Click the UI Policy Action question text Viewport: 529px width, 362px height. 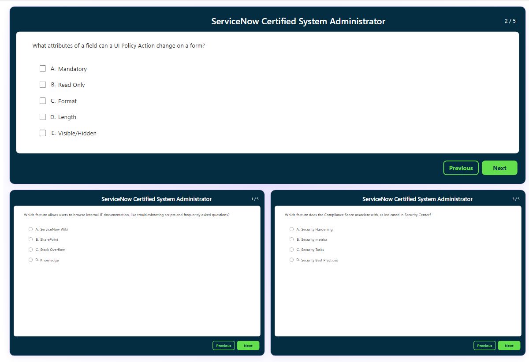click(119, 45)
